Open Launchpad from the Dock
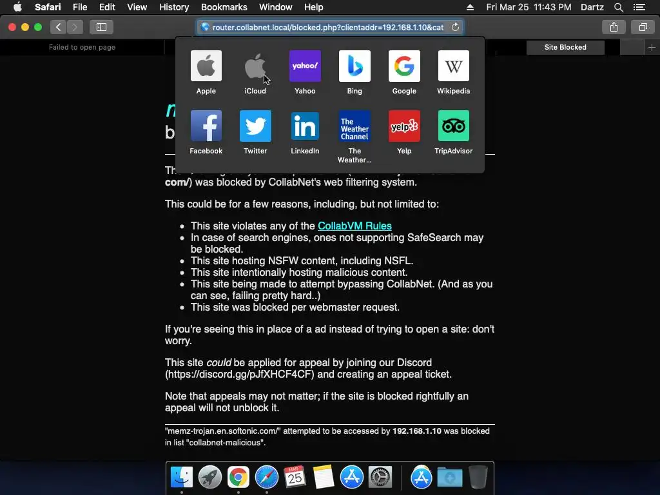Image resolution: width=660 pixels, height=495 pixels. [209, 477]
